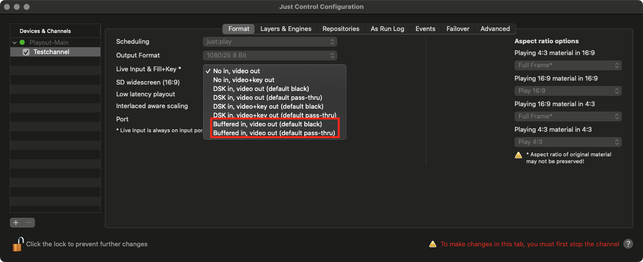Choose DSK in, video+key out (default black)
The height and width of the screenshot is (262, 643).
click(x=275, y=106)
